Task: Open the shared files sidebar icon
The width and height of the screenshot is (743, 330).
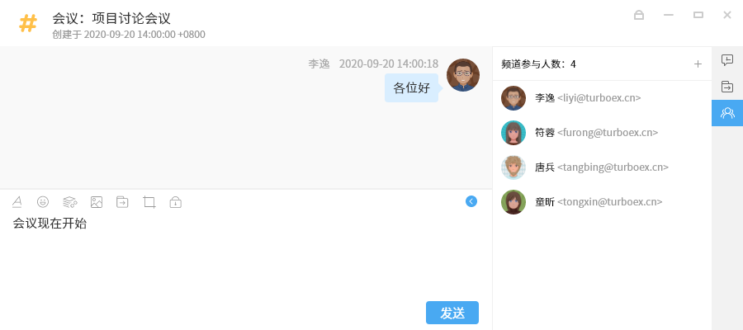Action: point(726,87)
